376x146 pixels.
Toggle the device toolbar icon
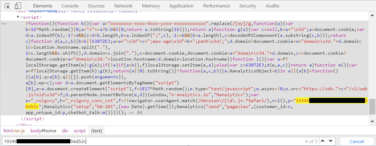(x=18, y=6)
